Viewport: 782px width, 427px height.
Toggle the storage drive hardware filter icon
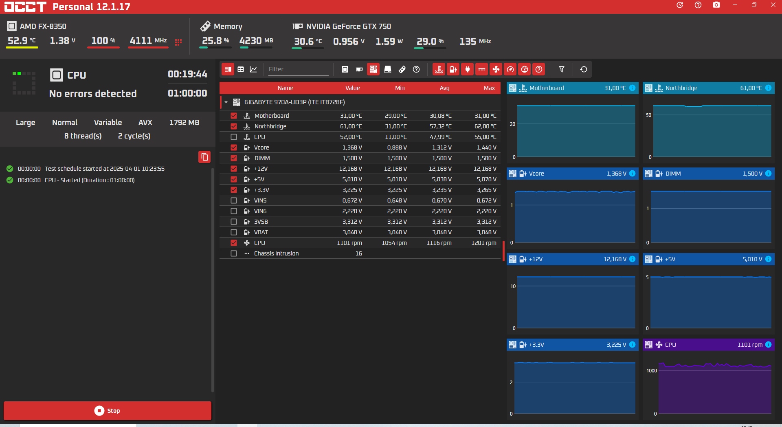(x=388, y=69)
